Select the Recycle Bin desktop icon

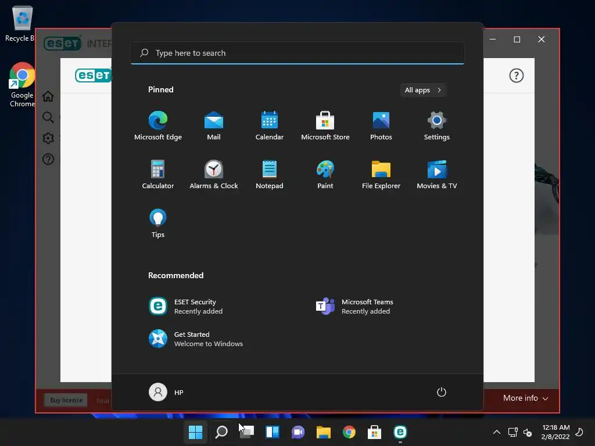point(21,23)
